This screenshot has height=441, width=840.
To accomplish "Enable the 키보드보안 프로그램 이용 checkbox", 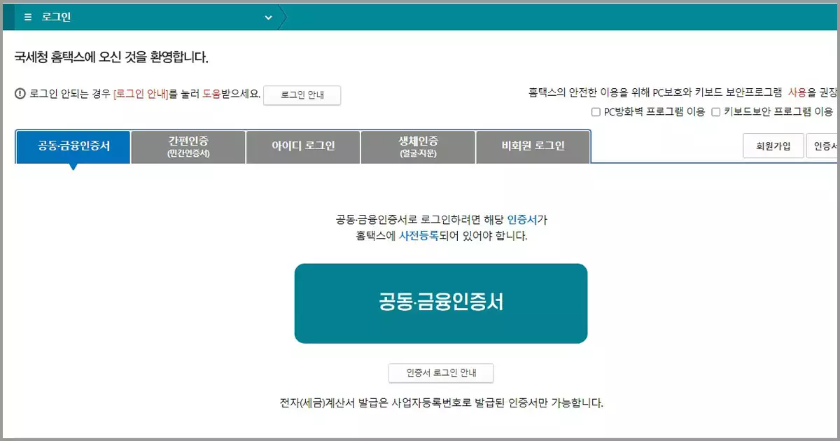I will tap(717, 112).
